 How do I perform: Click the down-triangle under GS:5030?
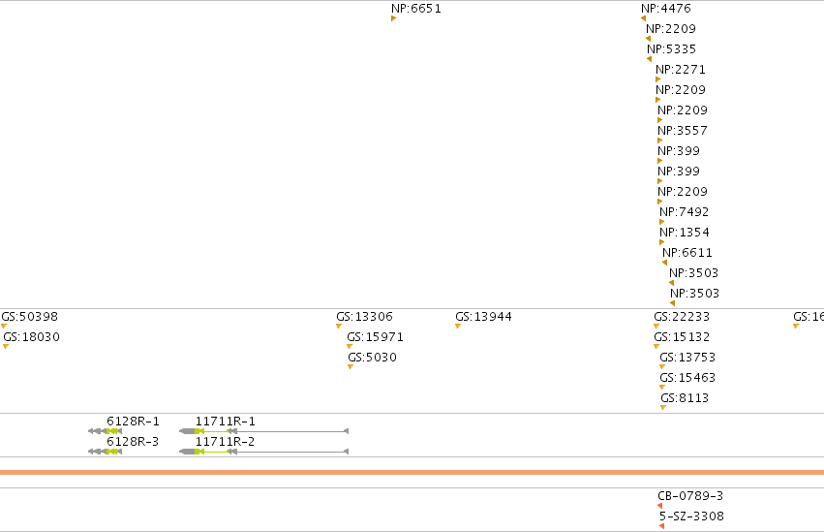351,367
